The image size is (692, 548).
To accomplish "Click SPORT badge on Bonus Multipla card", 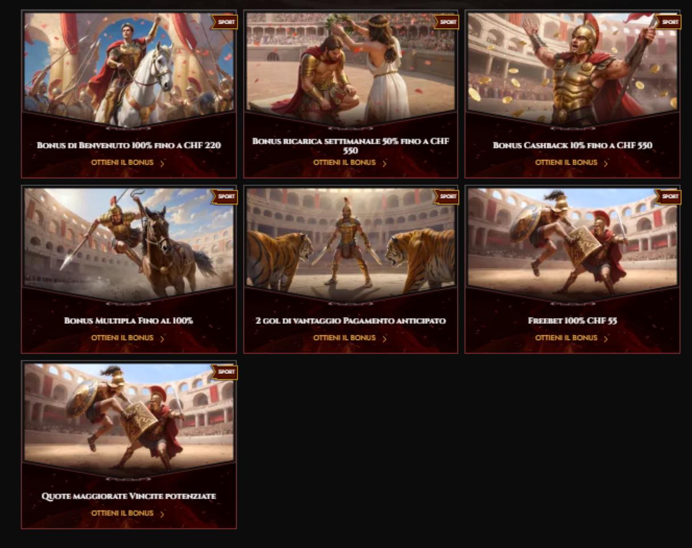I will [225, 197].
